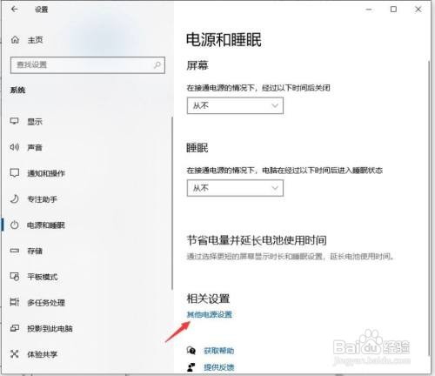
Task: Click the right pane vertical scrollbar
Action: pyautogui.click(x=429, y=207)
